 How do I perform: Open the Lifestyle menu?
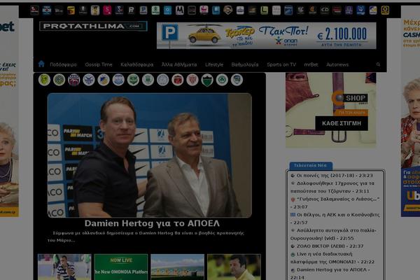point(214,64)
